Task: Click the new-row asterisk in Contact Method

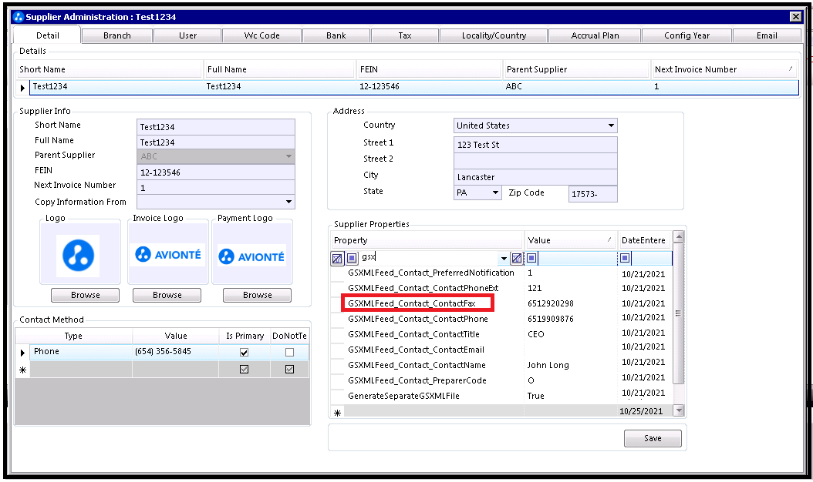Action: click(22, 370)
